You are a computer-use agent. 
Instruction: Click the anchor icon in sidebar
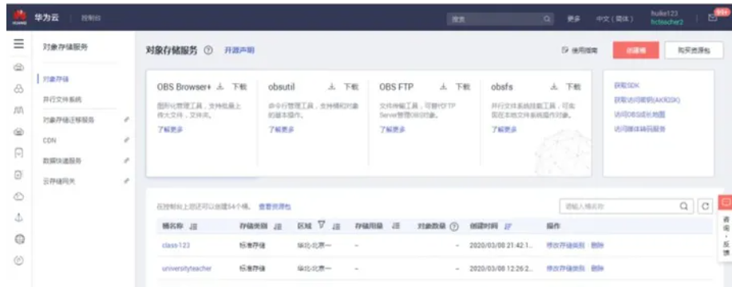pyautogui.click(x=18, y=218)
